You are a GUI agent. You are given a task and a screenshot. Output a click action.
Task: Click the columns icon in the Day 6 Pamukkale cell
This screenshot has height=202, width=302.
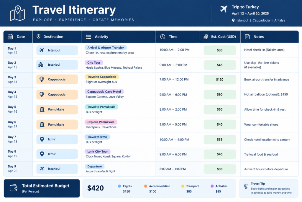point(42,125)
